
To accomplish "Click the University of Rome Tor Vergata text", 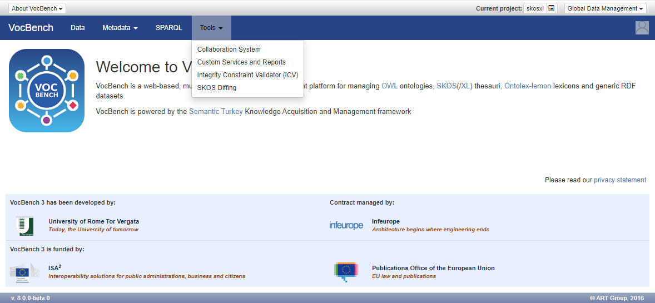I will 93,221.
